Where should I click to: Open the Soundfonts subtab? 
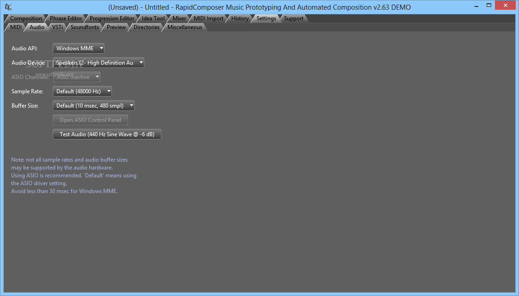84,27
